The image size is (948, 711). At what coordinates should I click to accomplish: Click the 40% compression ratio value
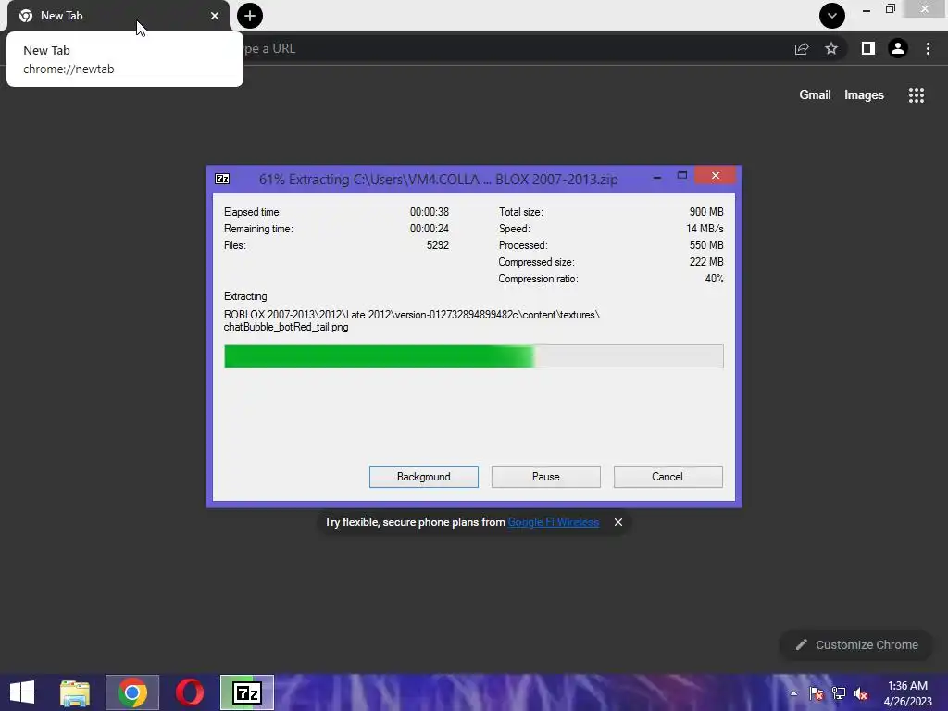[714, 279]
